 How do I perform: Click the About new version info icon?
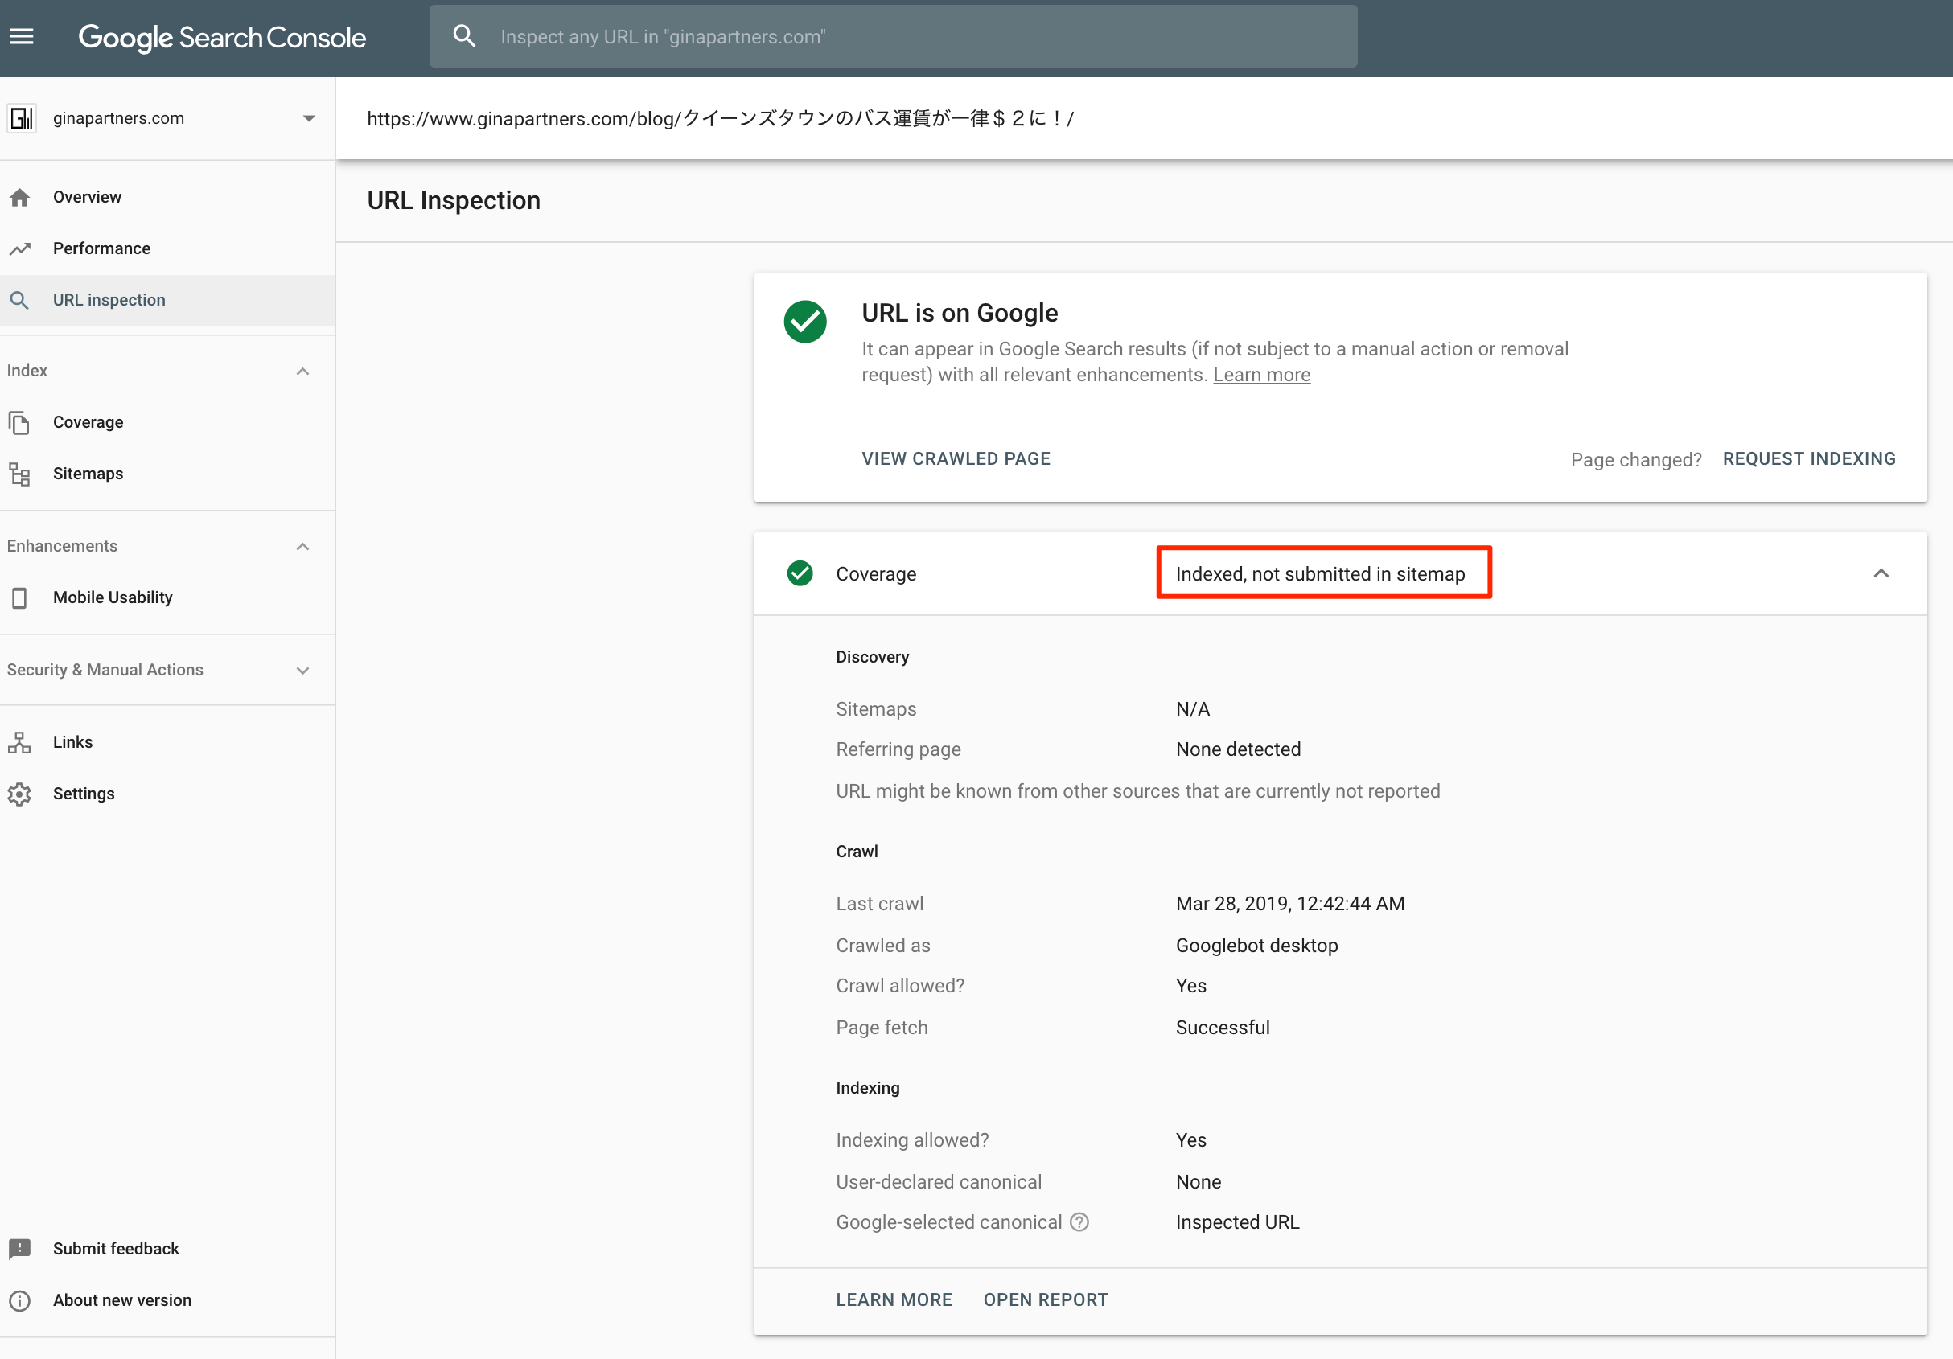[19, 1300]
